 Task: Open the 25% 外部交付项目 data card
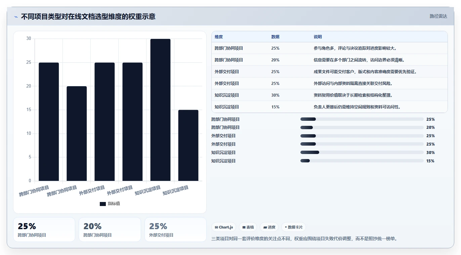coord(175,229)
